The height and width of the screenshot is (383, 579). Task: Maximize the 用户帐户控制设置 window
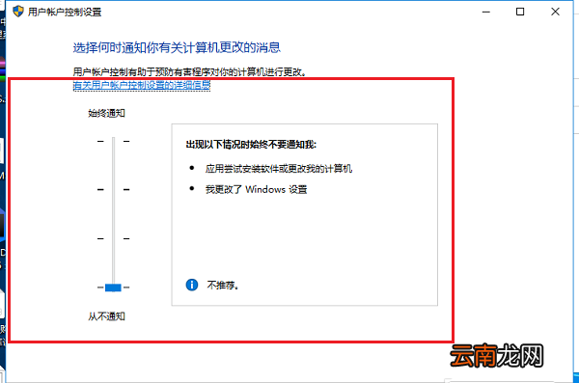[520, 12]
